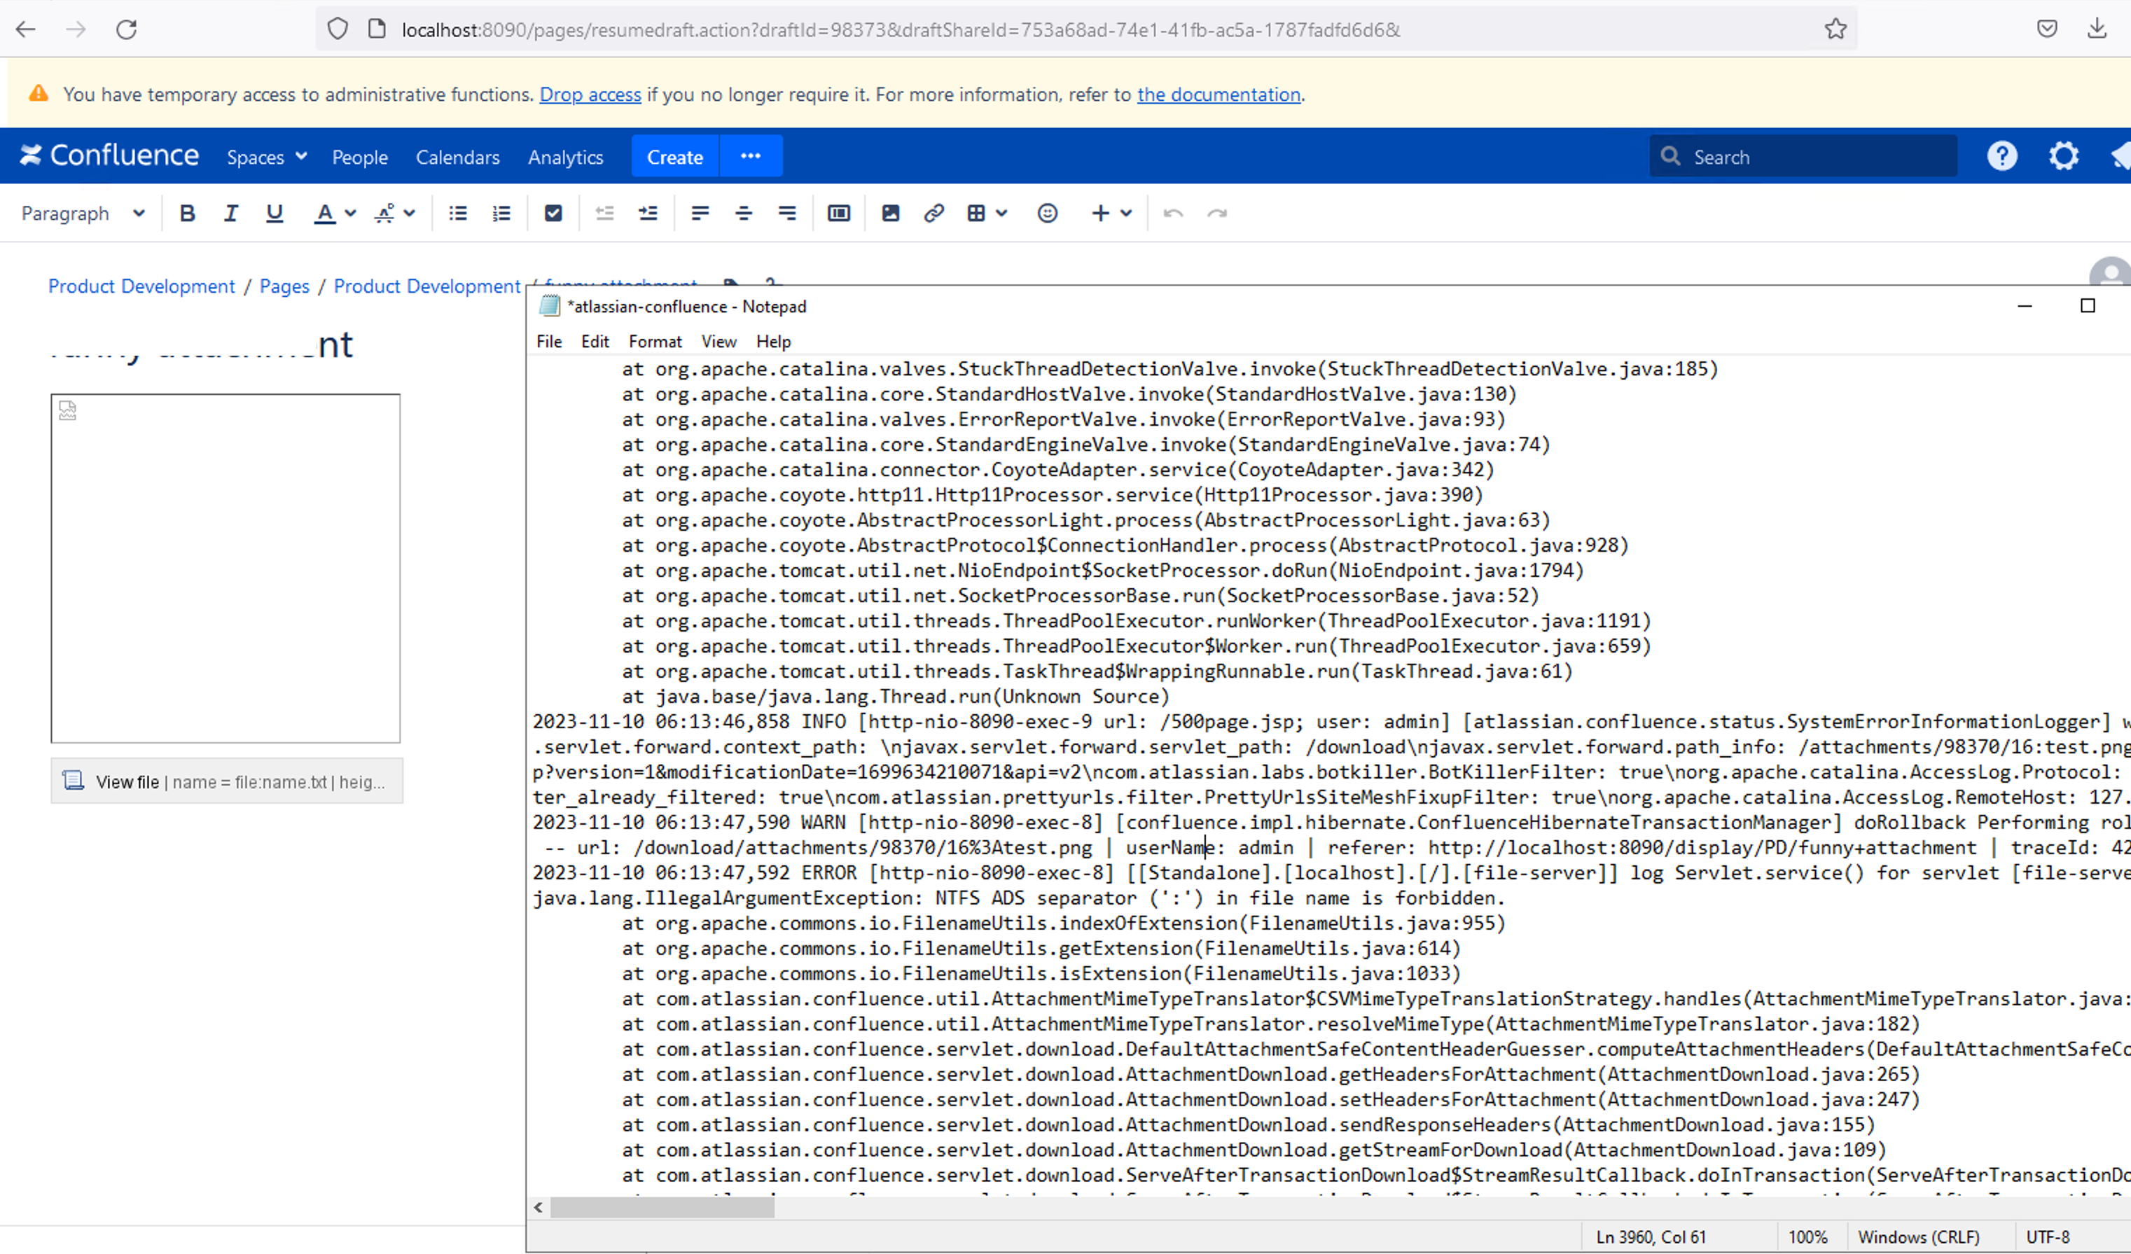Click the Drop access link
The width and height of the screenshot is (2131, 1254).
[590, 95]
